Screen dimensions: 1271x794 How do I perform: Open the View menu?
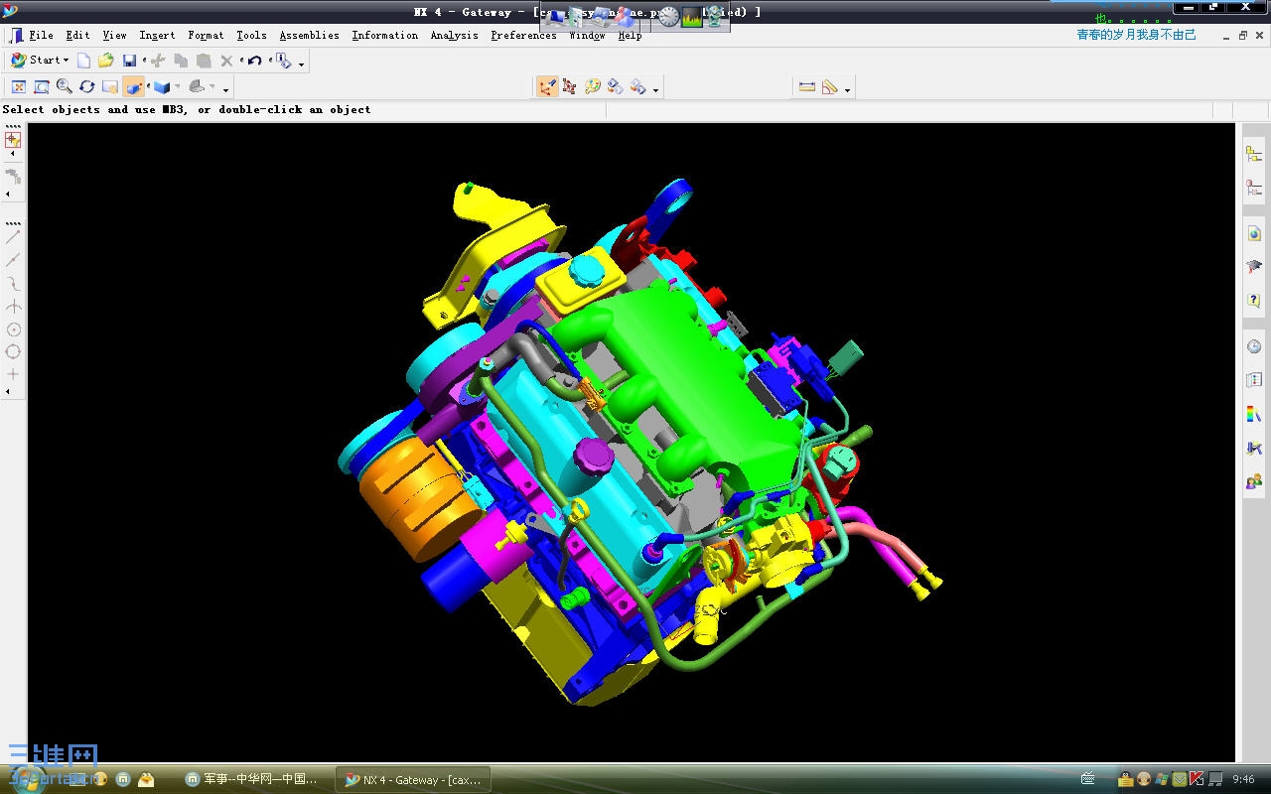114,35
